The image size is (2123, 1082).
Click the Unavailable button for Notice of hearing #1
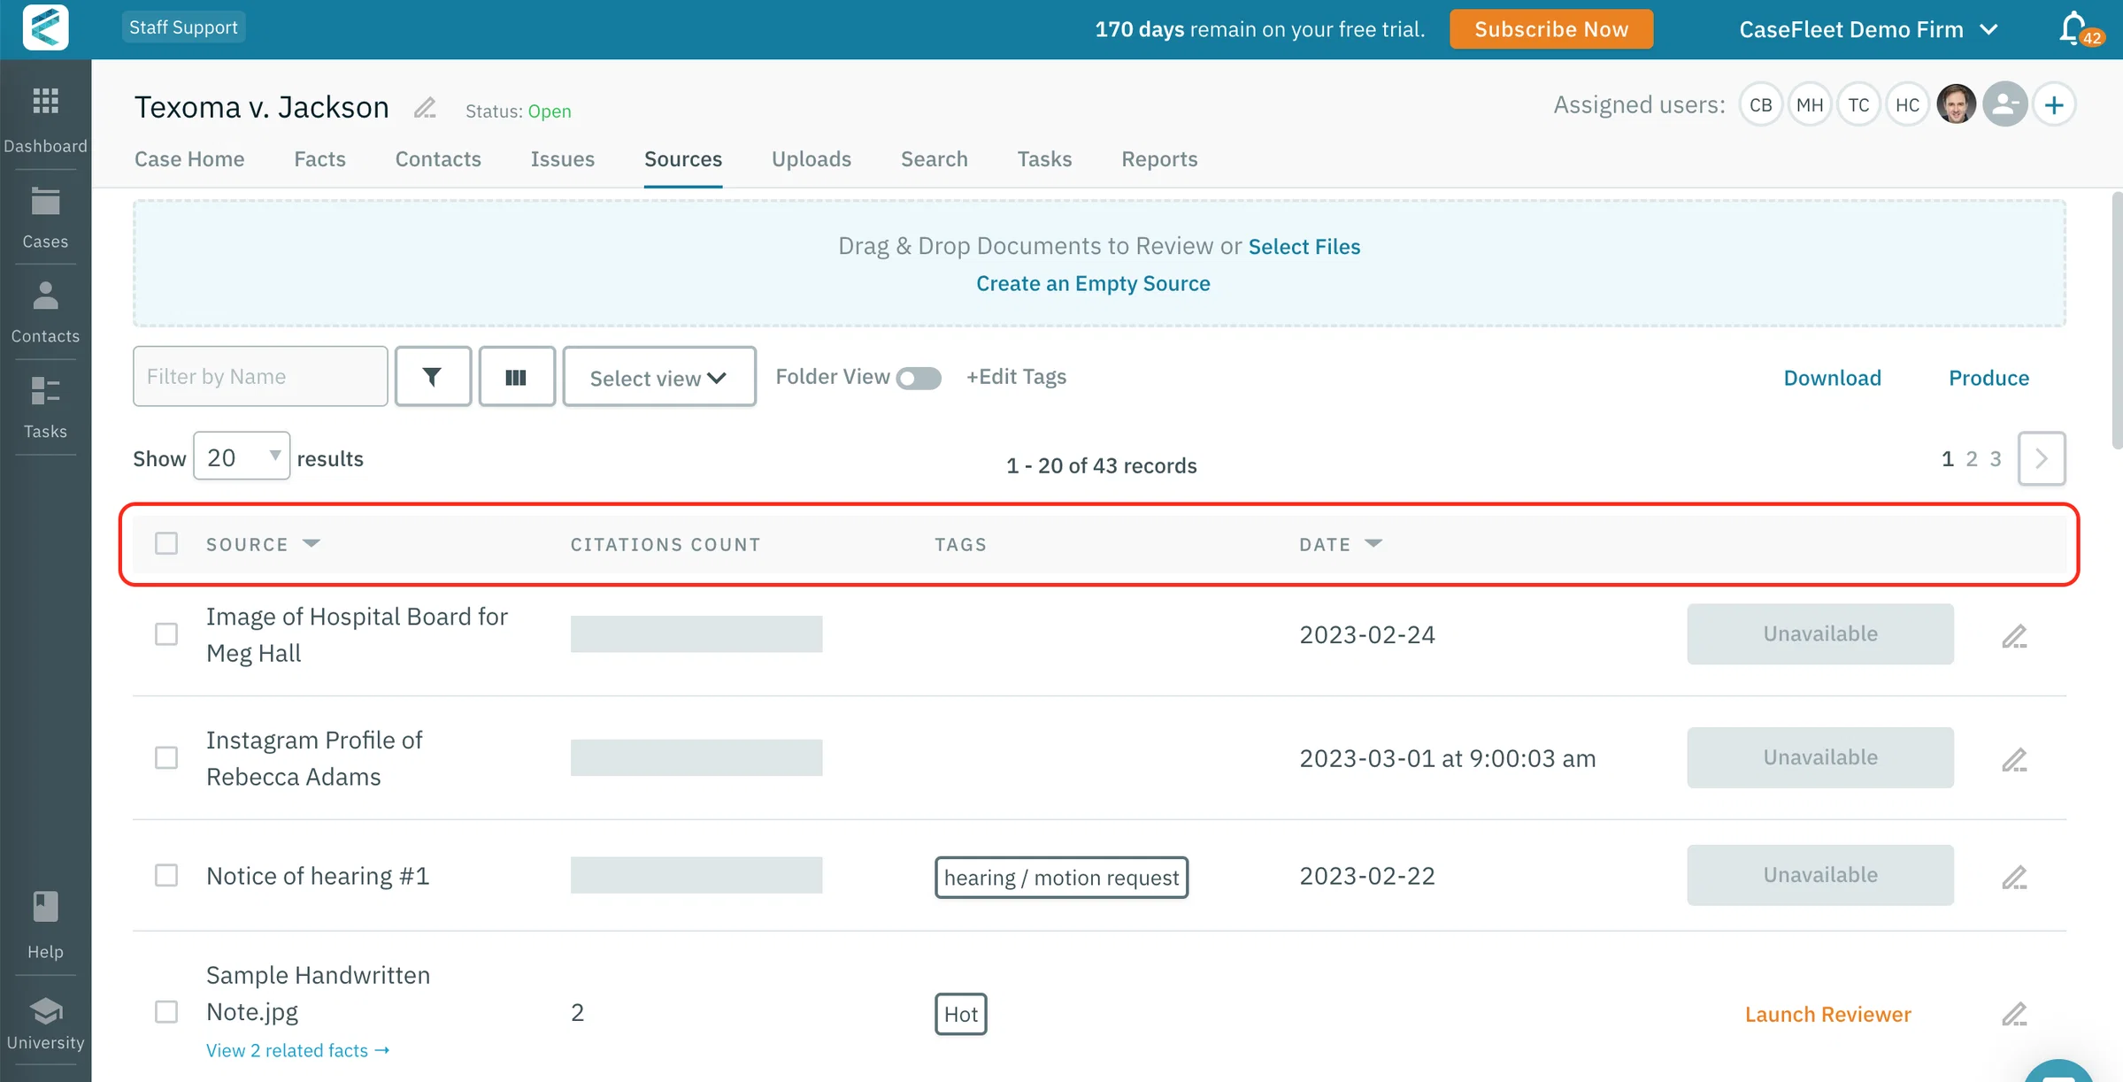coord(1819,875)
